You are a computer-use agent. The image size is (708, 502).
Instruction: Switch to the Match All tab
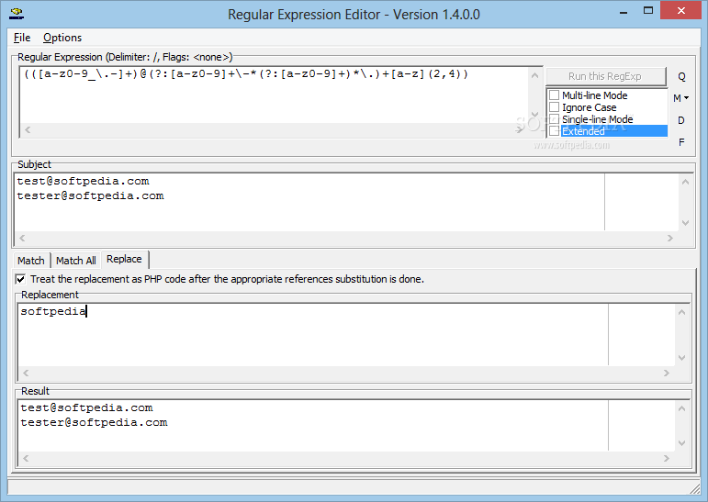point(76,261)
